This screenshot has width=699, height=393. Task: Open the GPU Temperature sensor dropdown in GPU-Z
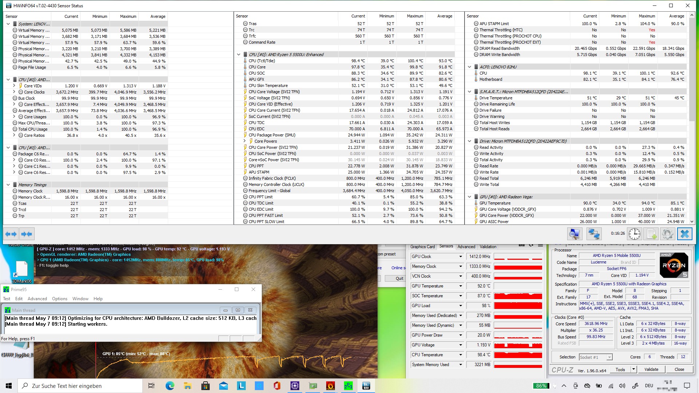[461, 286]
